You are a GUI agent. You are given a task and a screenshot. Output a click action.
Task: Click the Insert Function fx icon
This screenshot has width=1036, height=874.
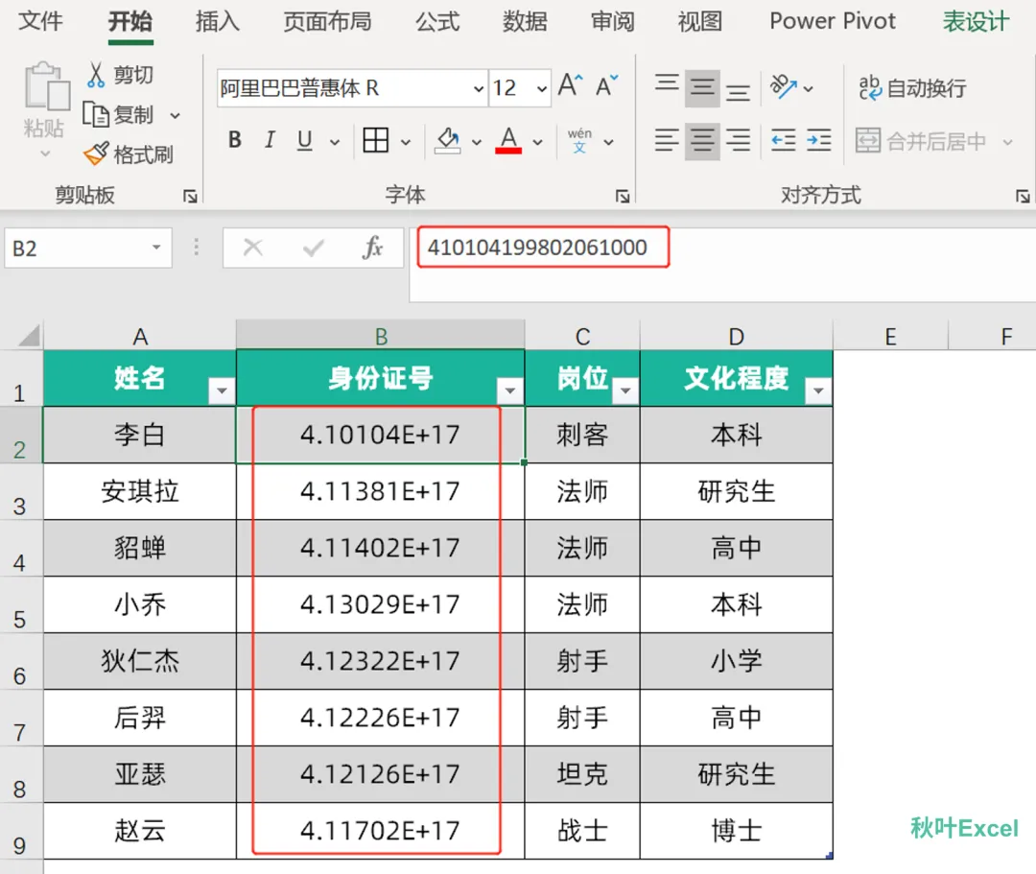pos(372,248)
